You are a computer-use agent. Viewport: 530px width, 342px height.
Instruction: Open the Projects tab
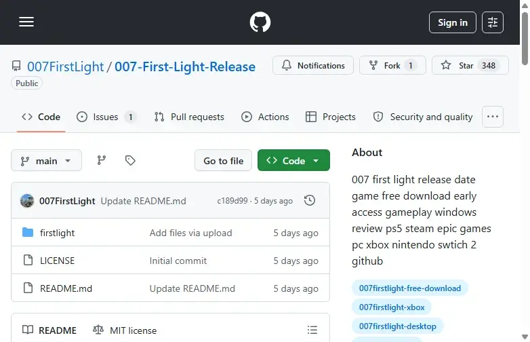coord(330,117)
